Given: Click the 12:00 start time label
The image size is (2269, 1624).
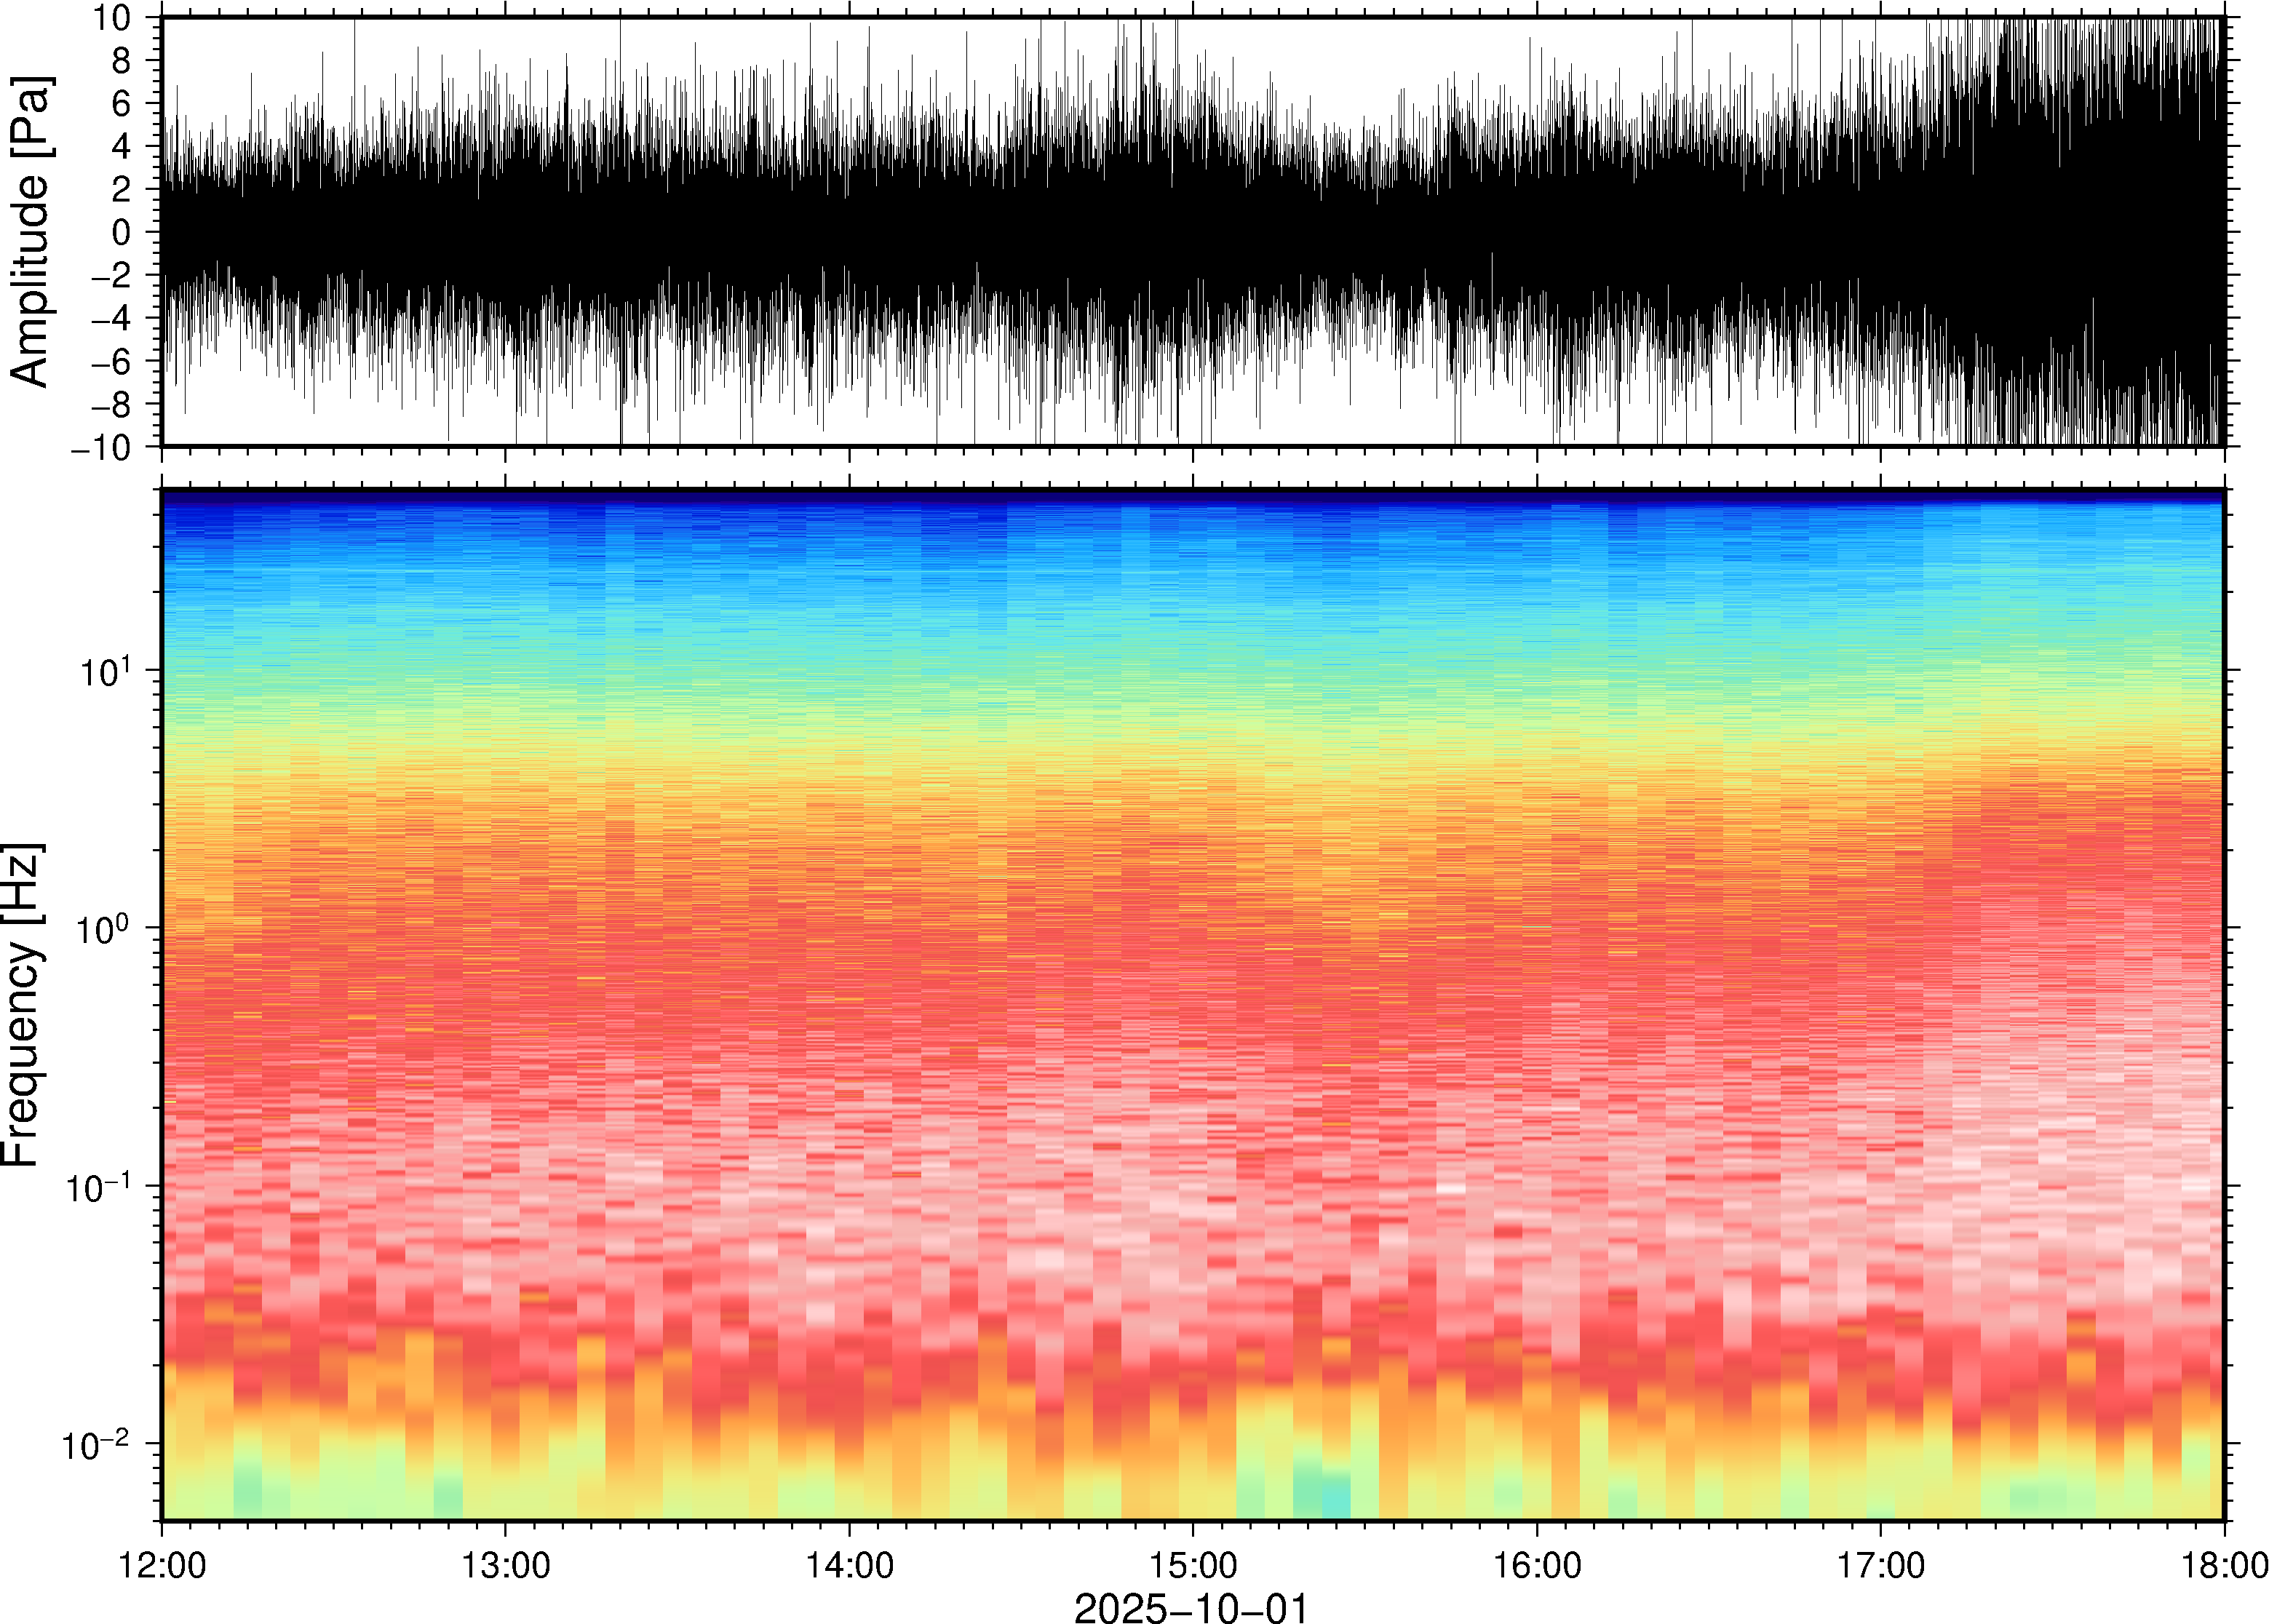Looking at the screenshot, I should click(x=162, y=1565).
